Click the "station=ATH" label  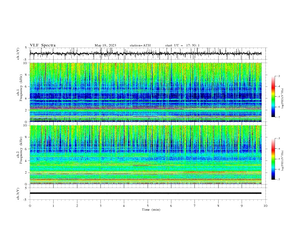140,45
